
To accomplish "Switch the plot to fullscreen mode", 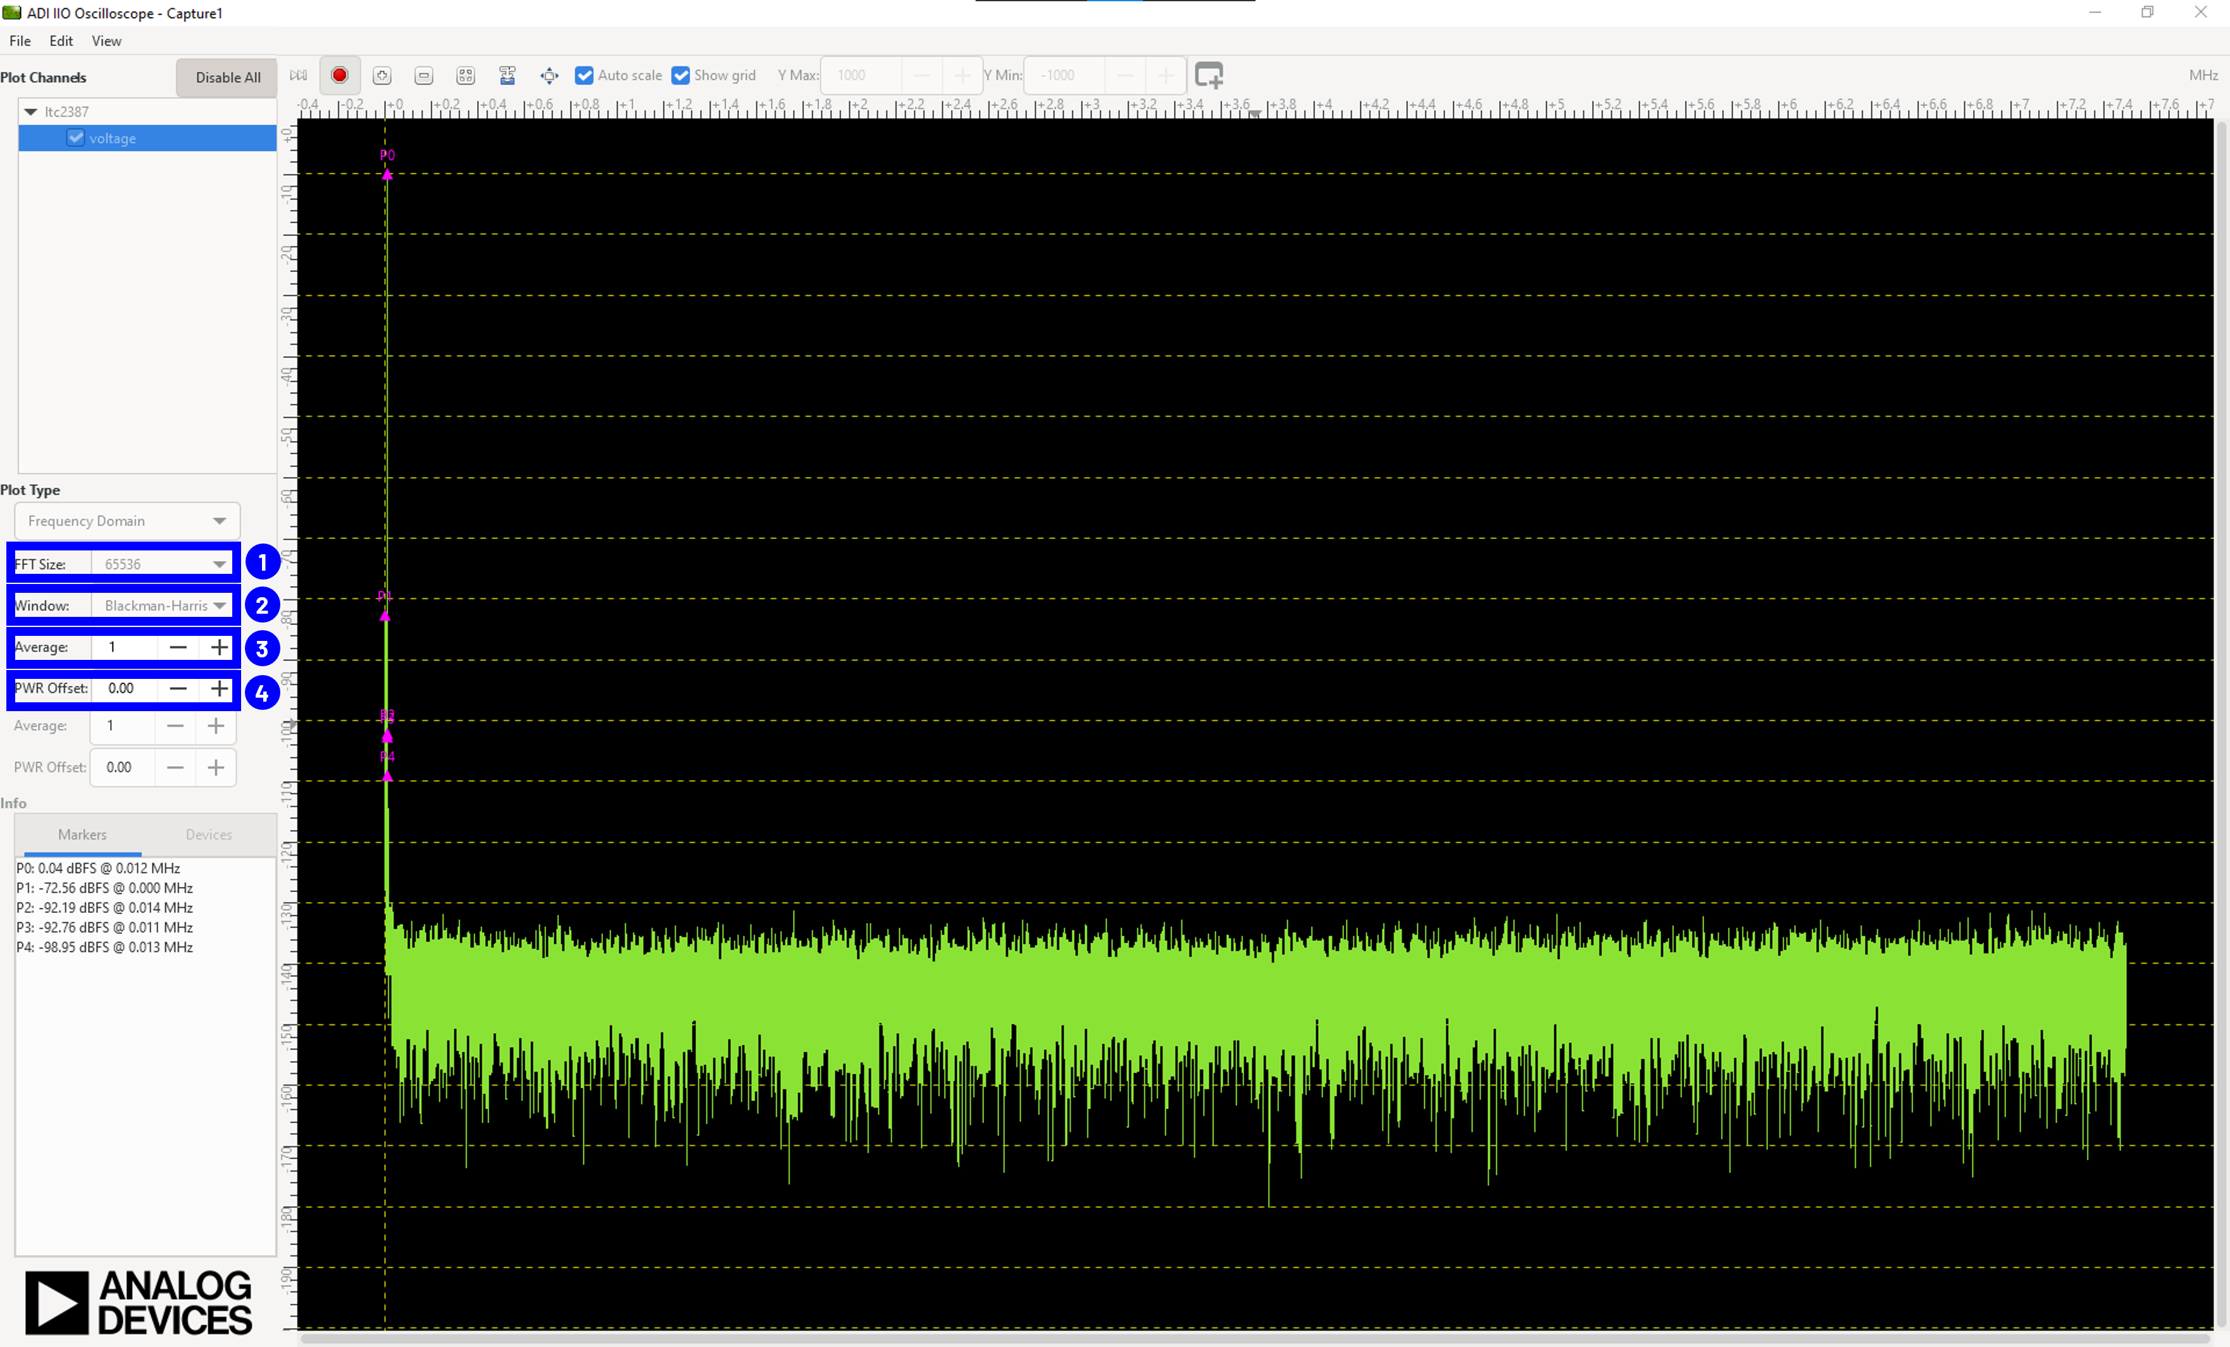I will (x=549, y=75).
